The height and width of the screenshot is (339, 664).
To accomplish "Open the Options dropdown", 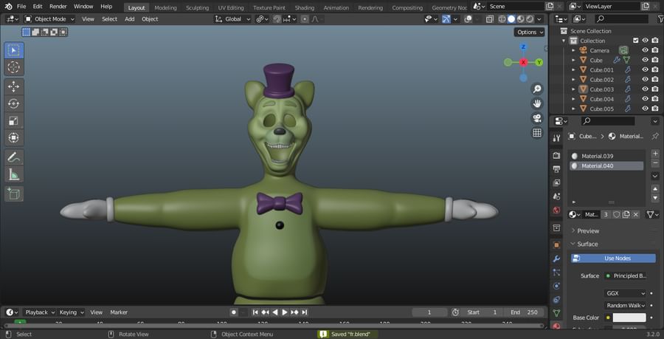I will tap(529, 32).
